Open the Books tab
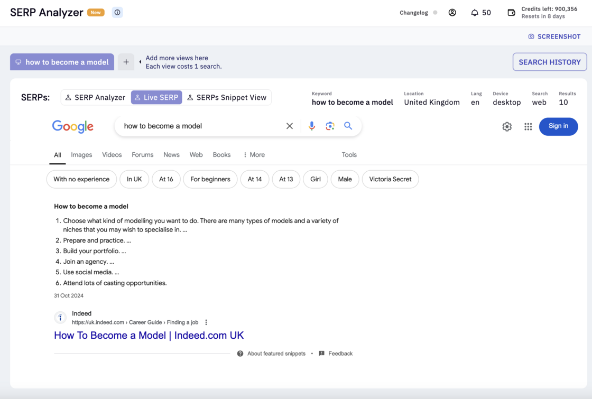The height and width of the screenshot is (399, 592). point(221,155)
